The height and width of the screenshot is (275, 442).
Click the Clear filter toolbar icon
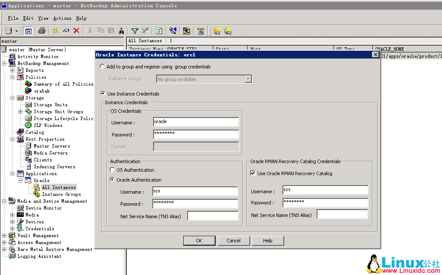tap(146, 31)
